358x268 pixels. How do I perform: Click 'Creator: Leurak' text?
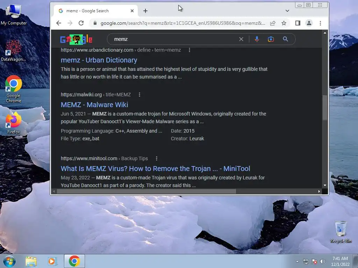click(187, 139)
